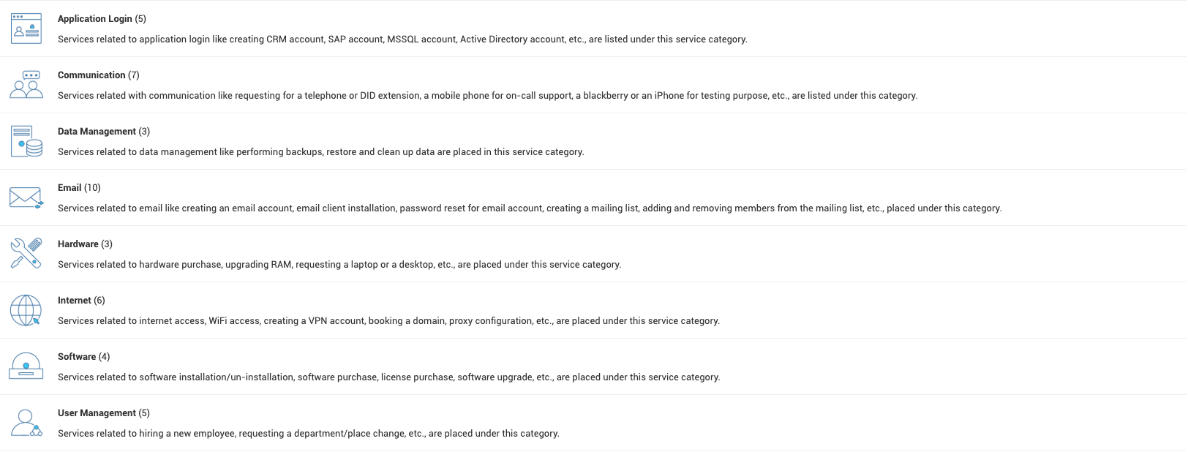Select the Hardware (3) category heading
This screenshot has height=452, width=1188.
point(85,244)
